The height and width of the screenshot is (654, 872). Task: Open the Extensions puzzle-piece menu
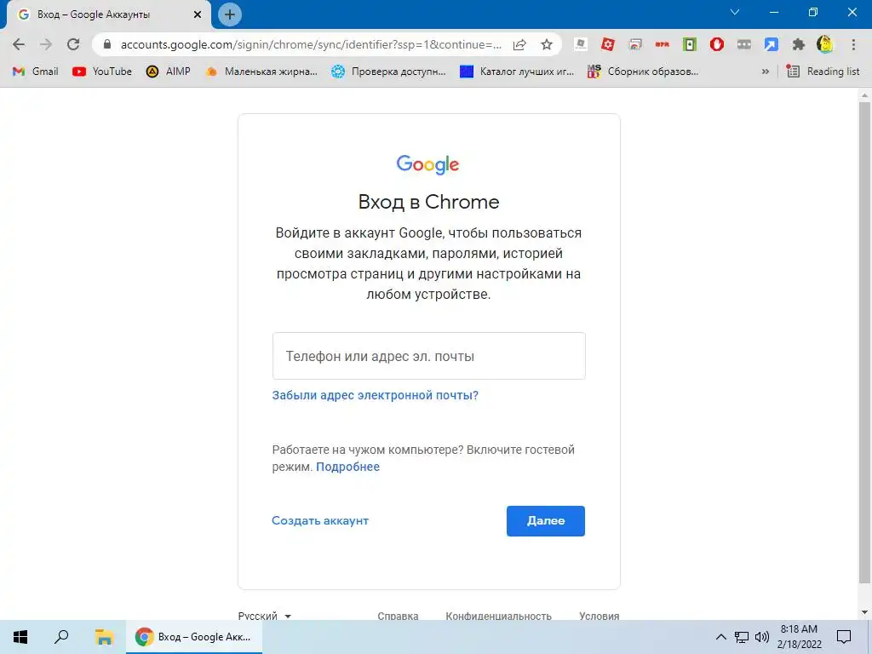(799, 44)
